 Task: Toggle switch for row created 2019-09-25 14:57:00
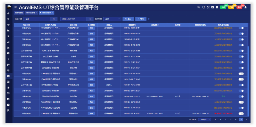241,85
